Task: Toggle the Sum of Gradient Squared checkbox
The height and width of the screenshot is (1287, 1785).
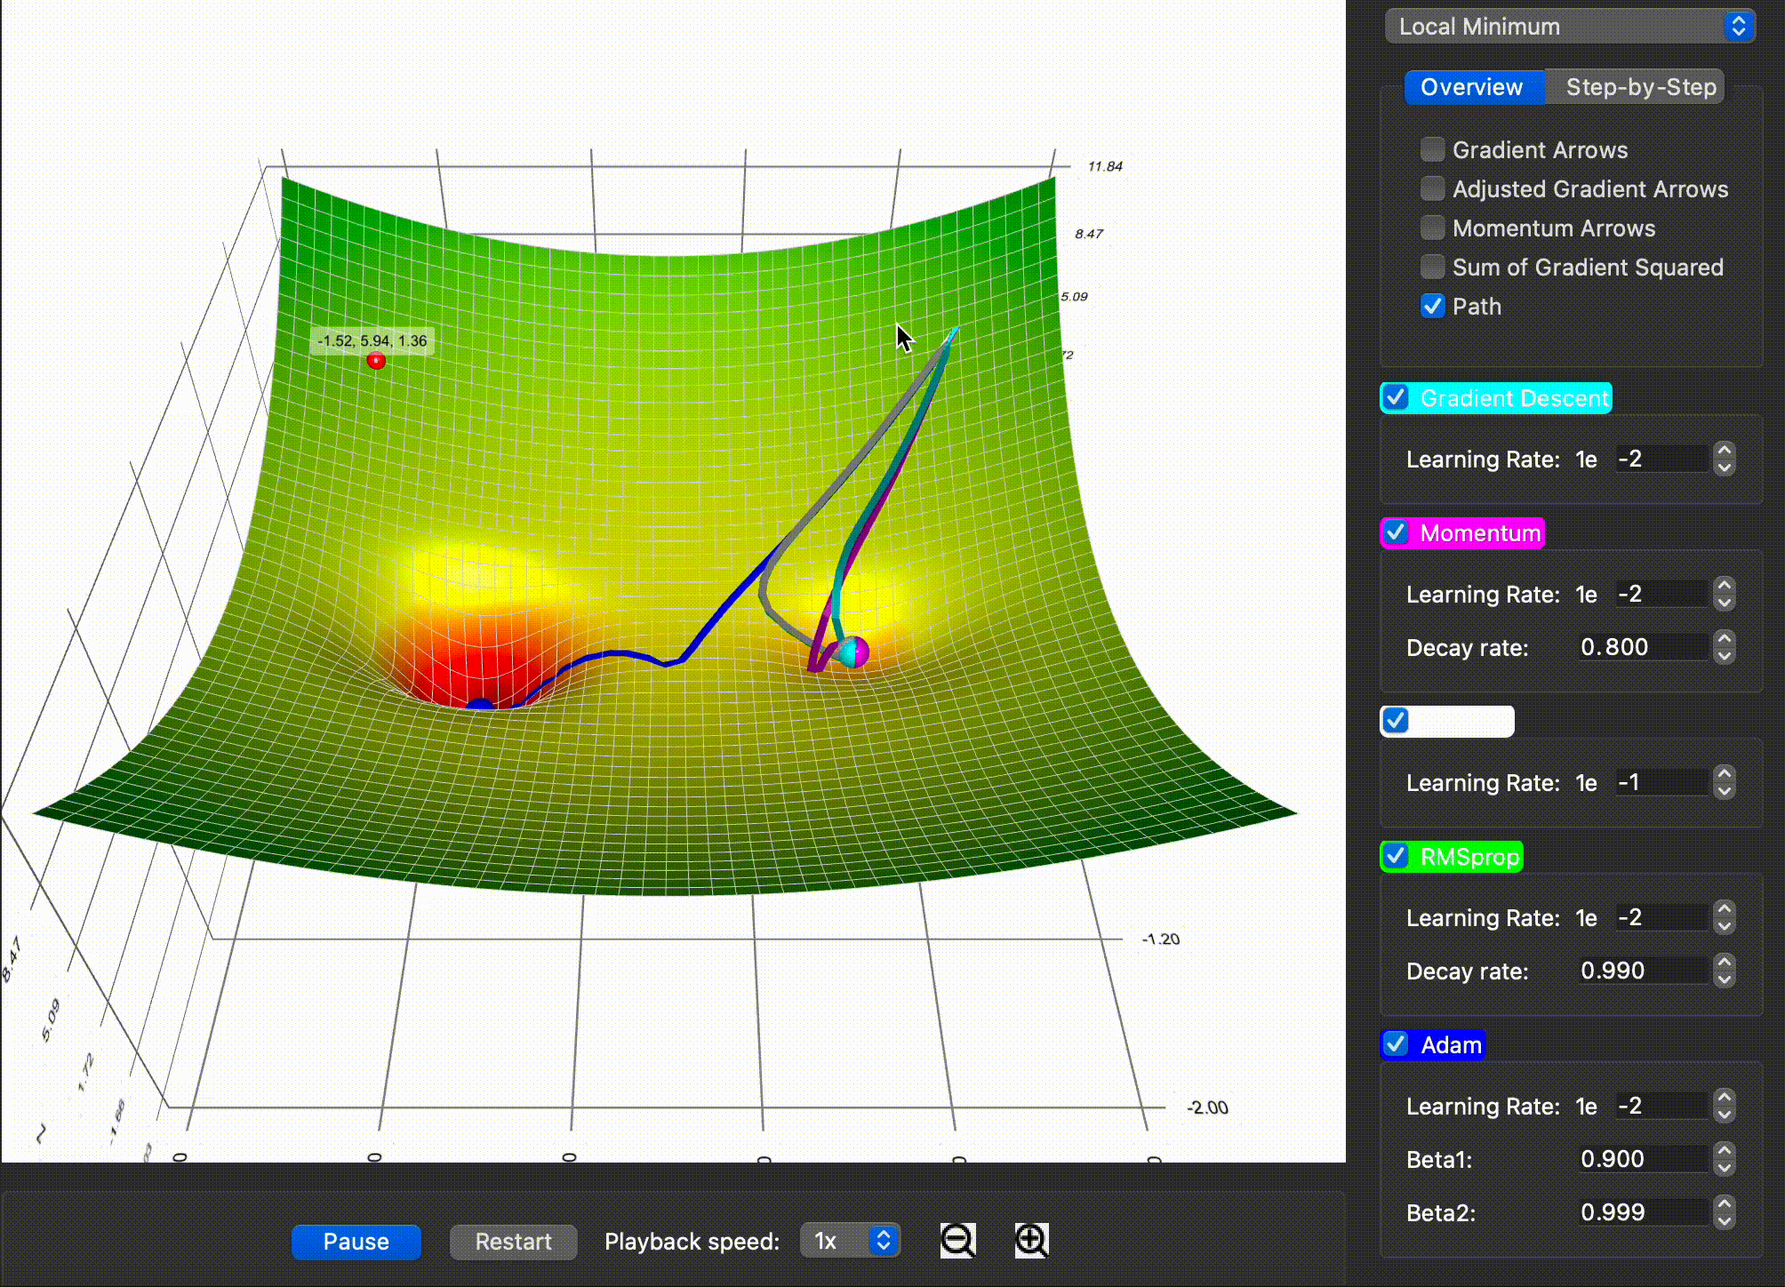Action: pyautogui.click(x=1432, y=267)
